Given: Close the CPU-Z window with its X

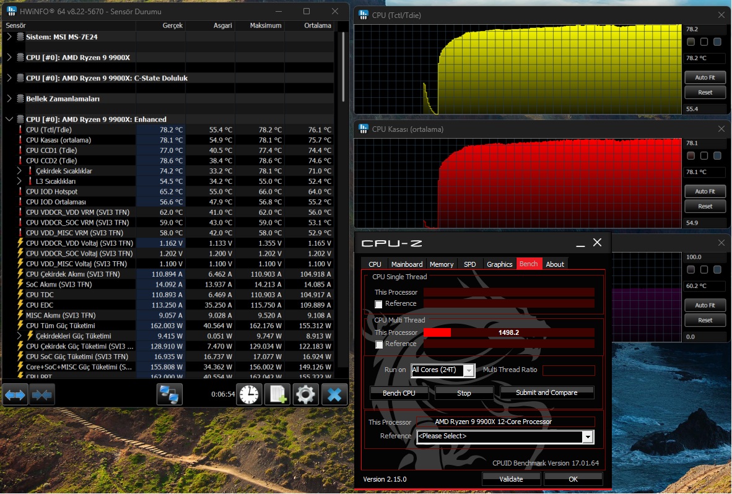Looking at the screenshot, I should (x=597, y=242).
